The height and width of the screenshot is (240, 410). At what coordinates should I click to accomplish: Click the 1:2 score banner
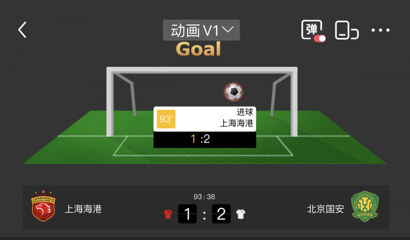point(205,140)
